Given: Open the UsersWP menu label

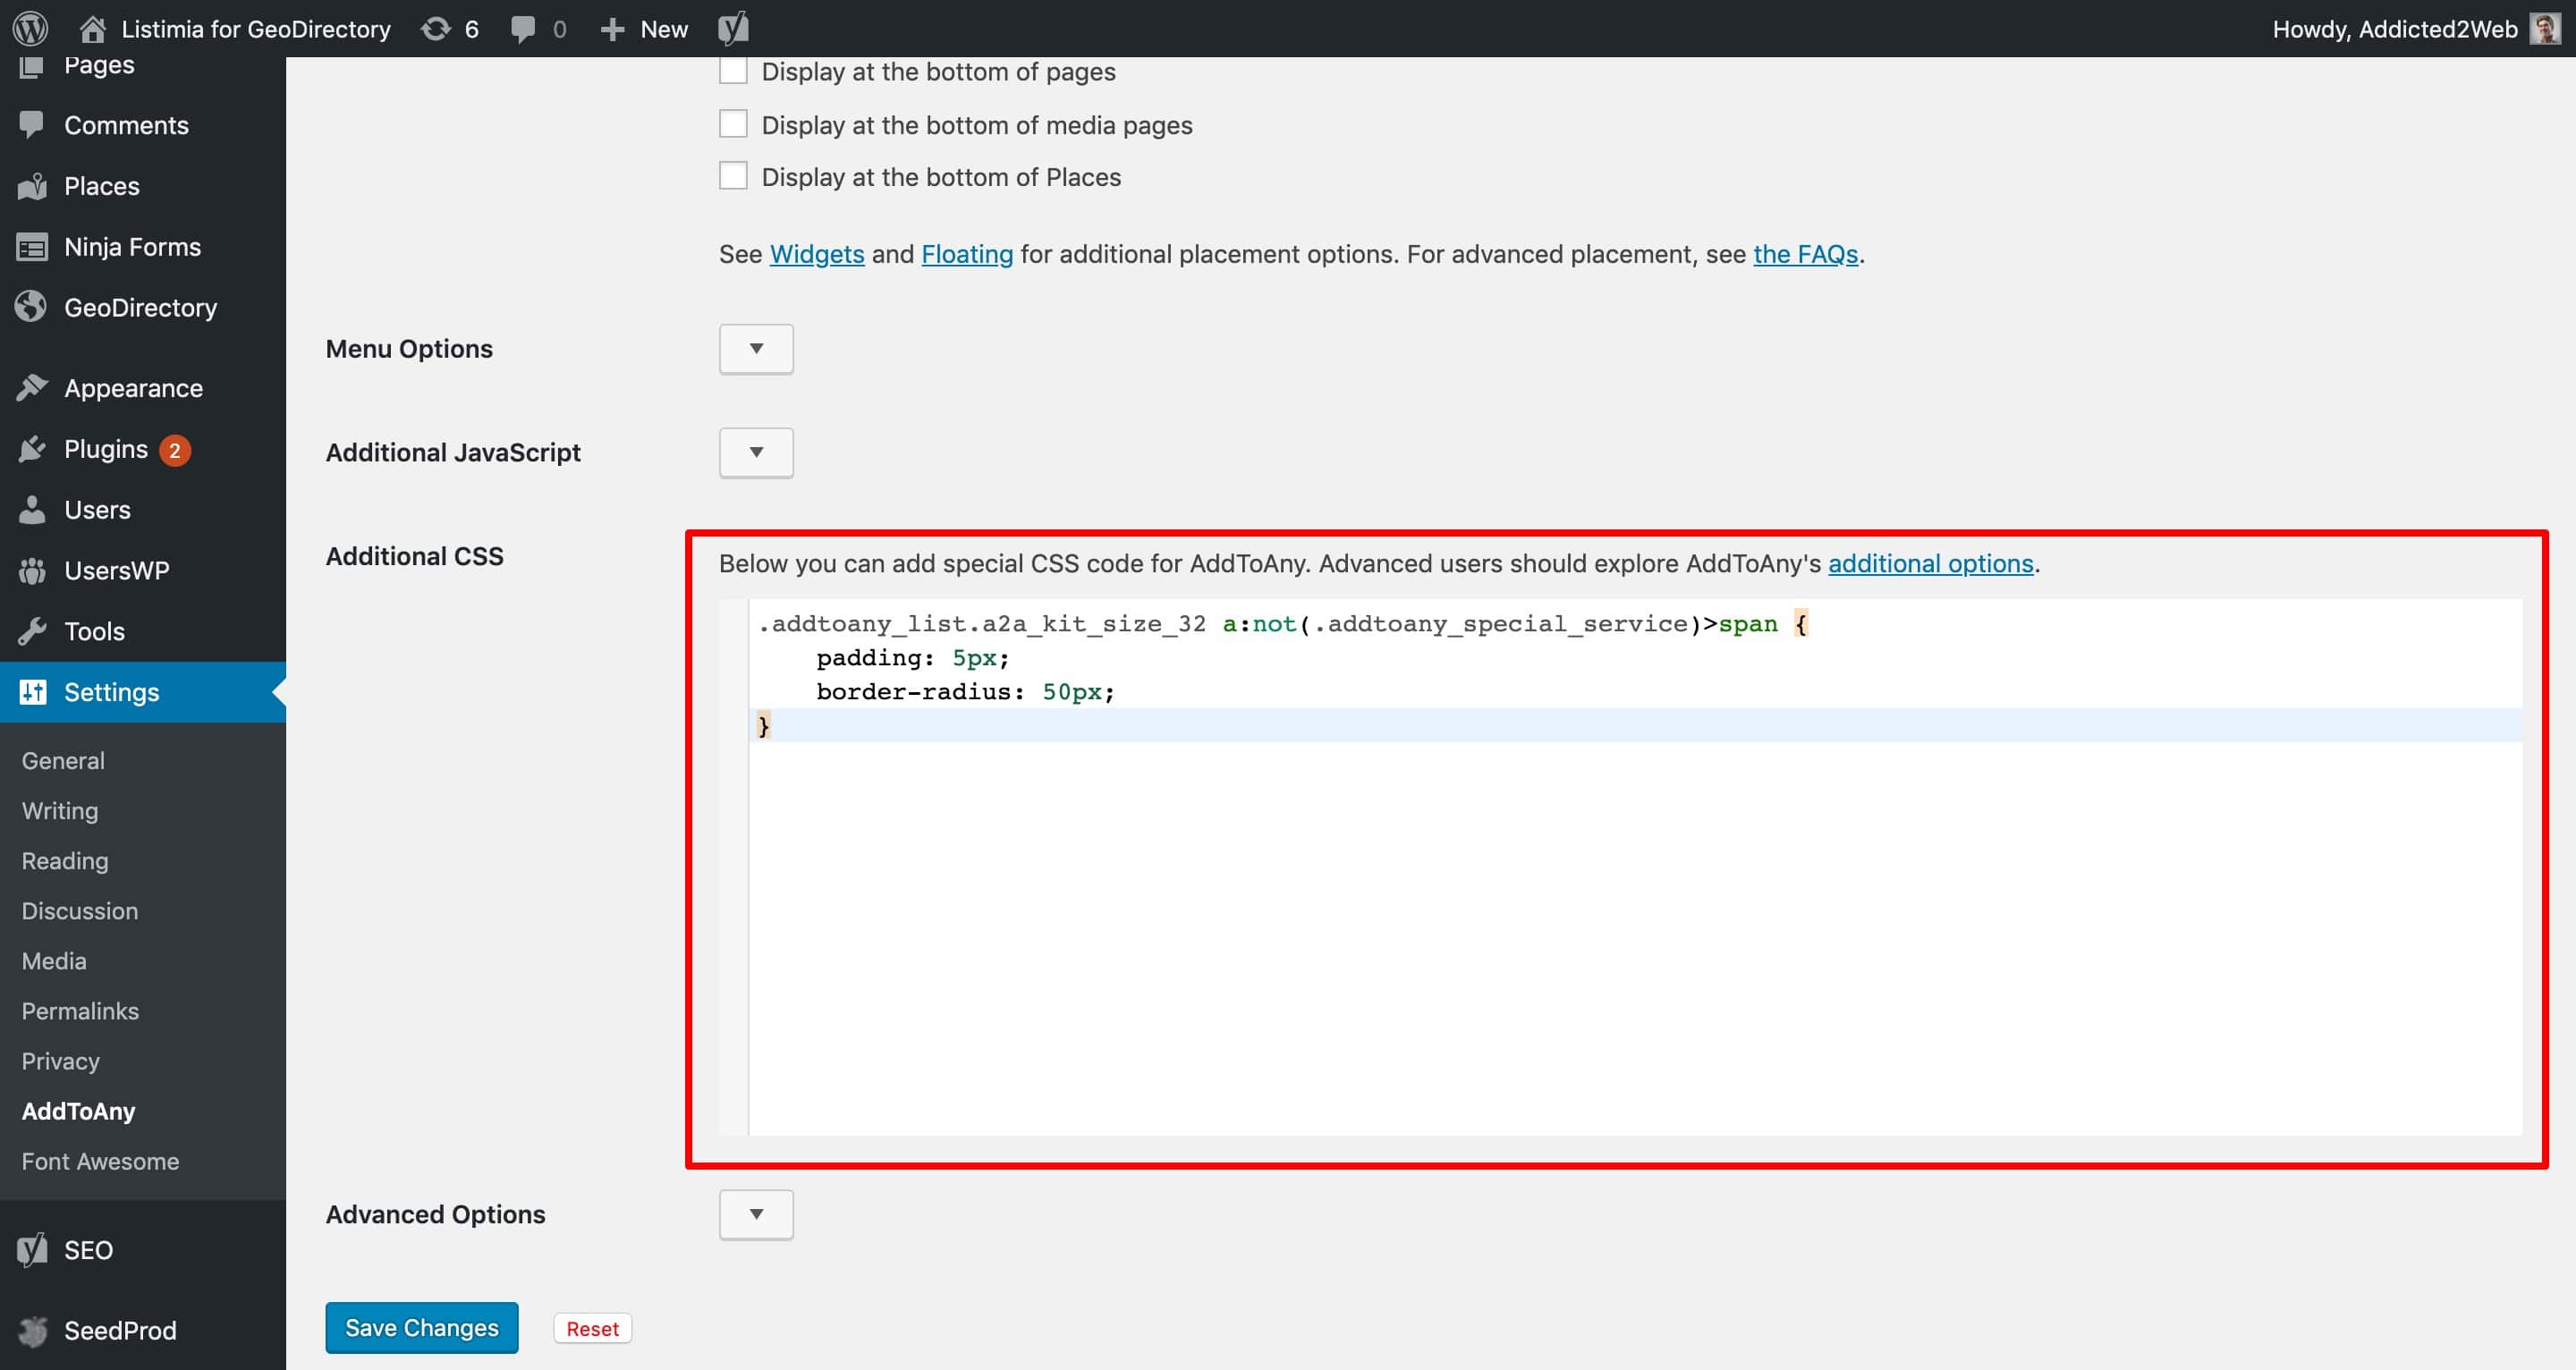Looking at the screenshot, I should [117, 571].
